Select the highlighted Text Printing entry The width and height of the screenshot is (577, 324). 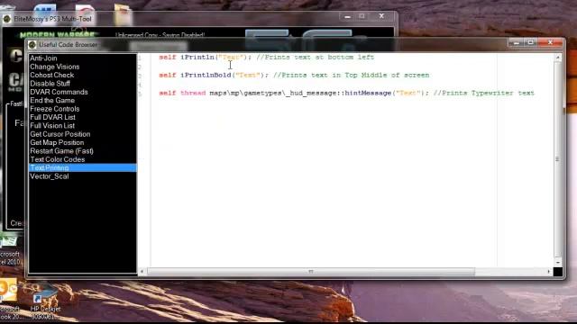pyautogui.click(x=82, y=168)
